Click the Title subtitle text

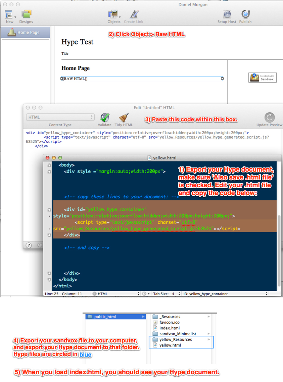(65, 54)
